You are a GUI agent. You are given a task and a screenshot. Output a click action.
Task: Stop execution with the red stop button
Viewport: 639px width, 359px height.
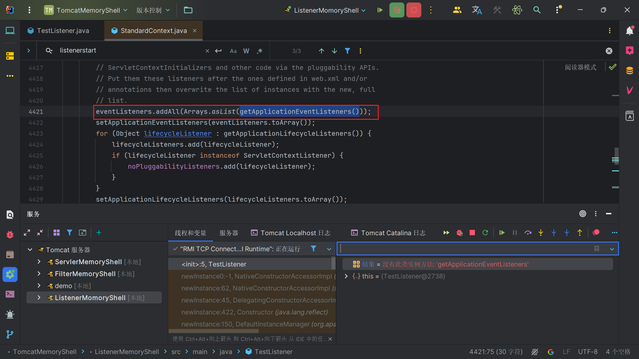(x=414, y=10)
